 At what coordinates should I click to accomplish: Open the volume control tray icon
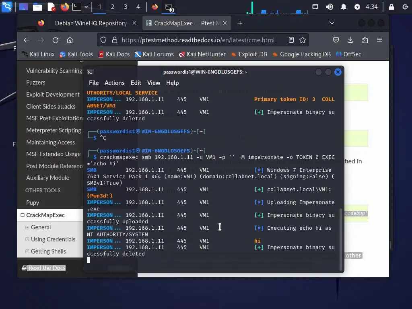[x=330, y=7]
